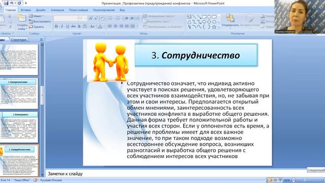325x183 pixels.
Task: Open the font size combo box
Action: click(x=83, y=18)
